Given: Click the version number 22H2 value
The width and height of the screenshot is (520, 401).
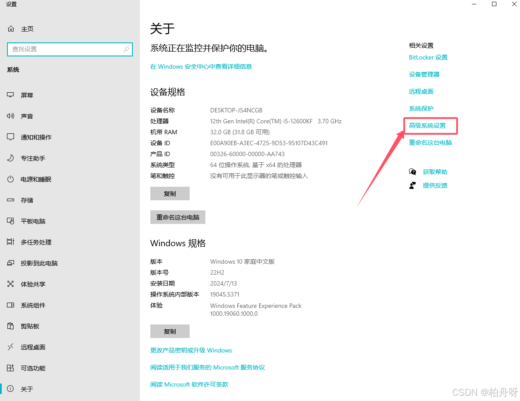Looking at the screenshot, I should click(x=217, y=272).
